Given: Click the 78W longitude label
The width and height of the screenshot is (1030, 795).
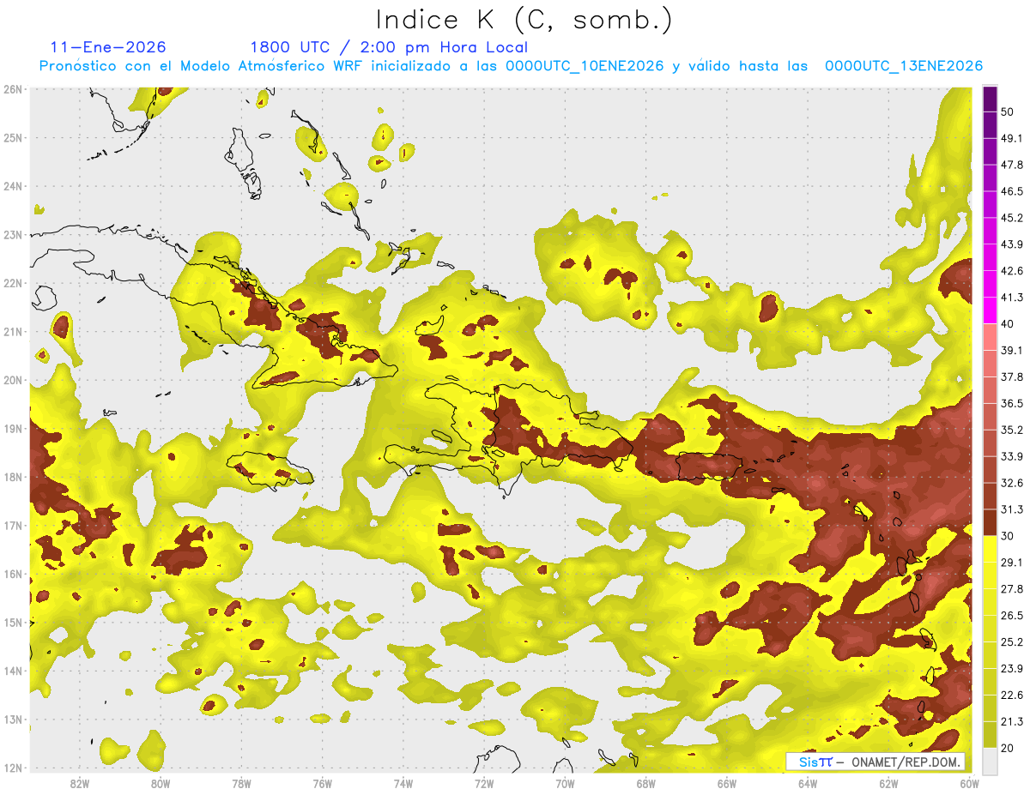Looking at the screenshot, I should coord(241,784).
